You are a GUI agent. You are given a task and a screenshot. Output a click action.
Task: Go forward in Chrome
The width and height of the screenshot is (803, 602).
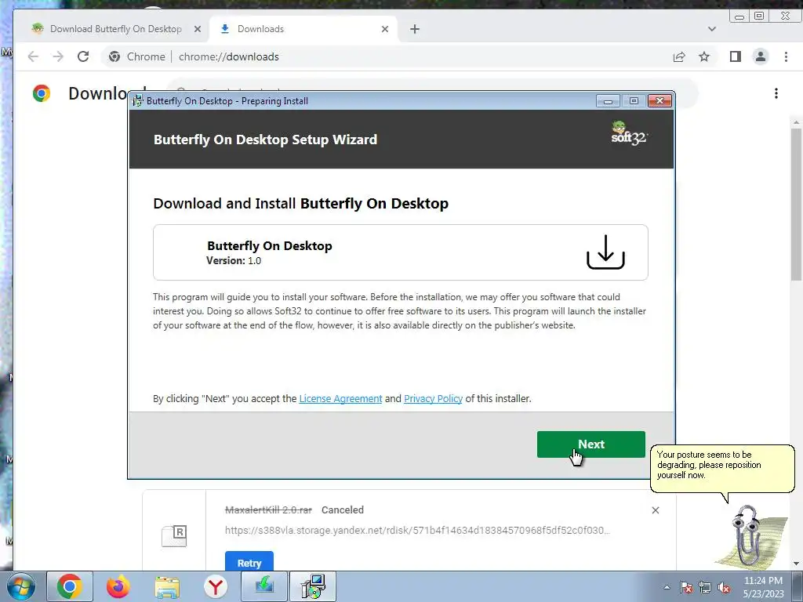[58, 56]
